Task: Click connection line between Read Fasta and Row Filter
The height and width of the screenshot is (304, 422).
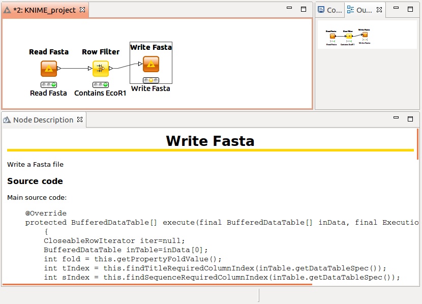Action: (75, 68)
